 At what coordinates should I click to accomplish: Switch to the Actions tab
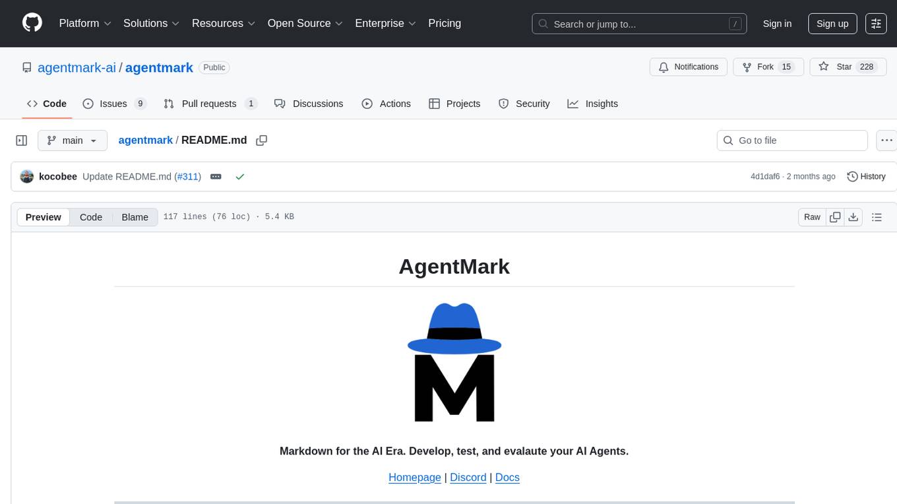pos(387,104)
